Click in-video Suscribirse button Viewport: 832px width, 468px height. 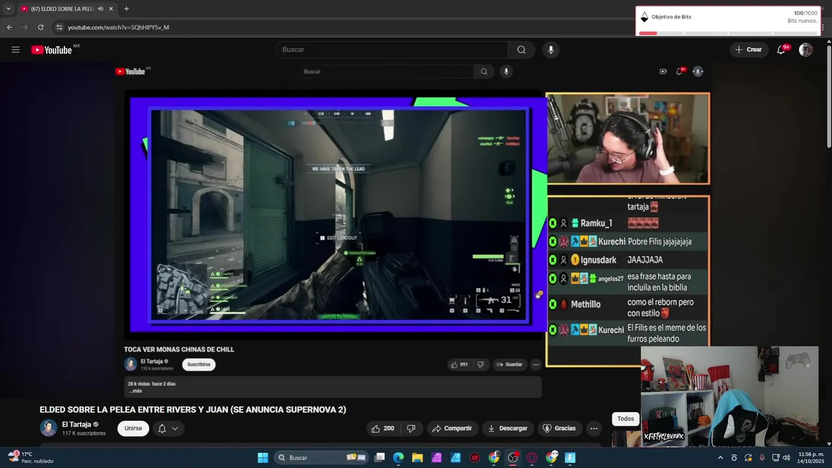click(x=199, y=365)
